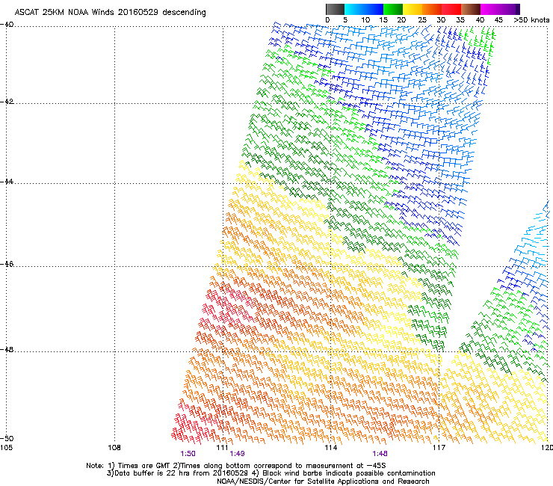Viewport: 553px width, 486px height.
Task: Click the 1:49 swath time label
Action: 237,454
